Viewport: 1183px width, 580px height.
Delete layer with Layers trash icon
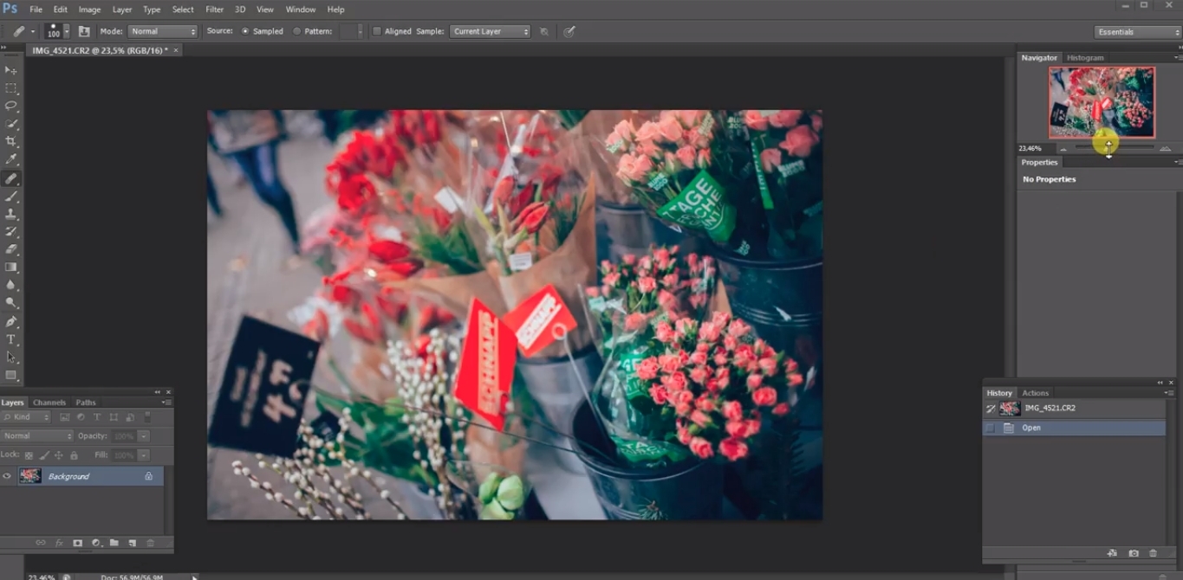[150, 543]
